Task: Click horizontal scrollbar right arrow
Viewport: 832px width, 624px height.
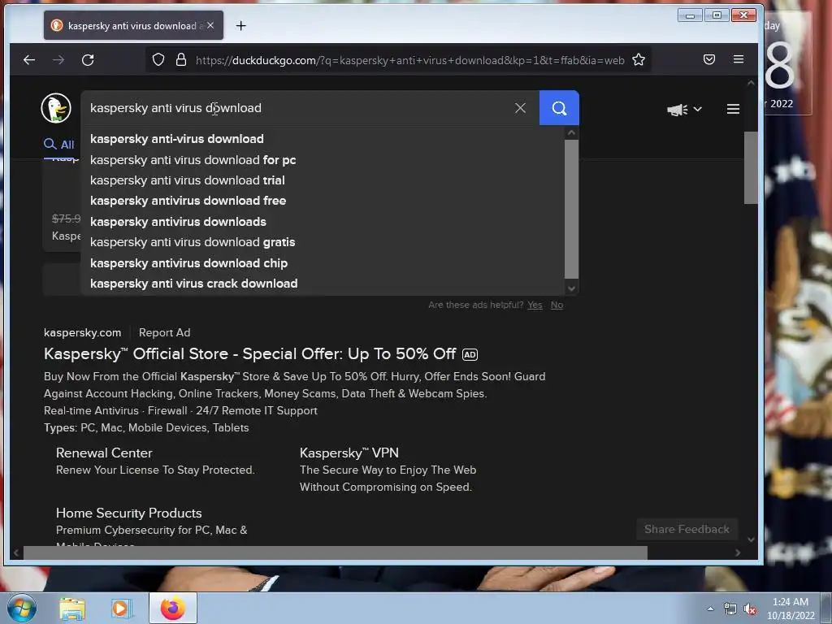Action: (738, 552)
